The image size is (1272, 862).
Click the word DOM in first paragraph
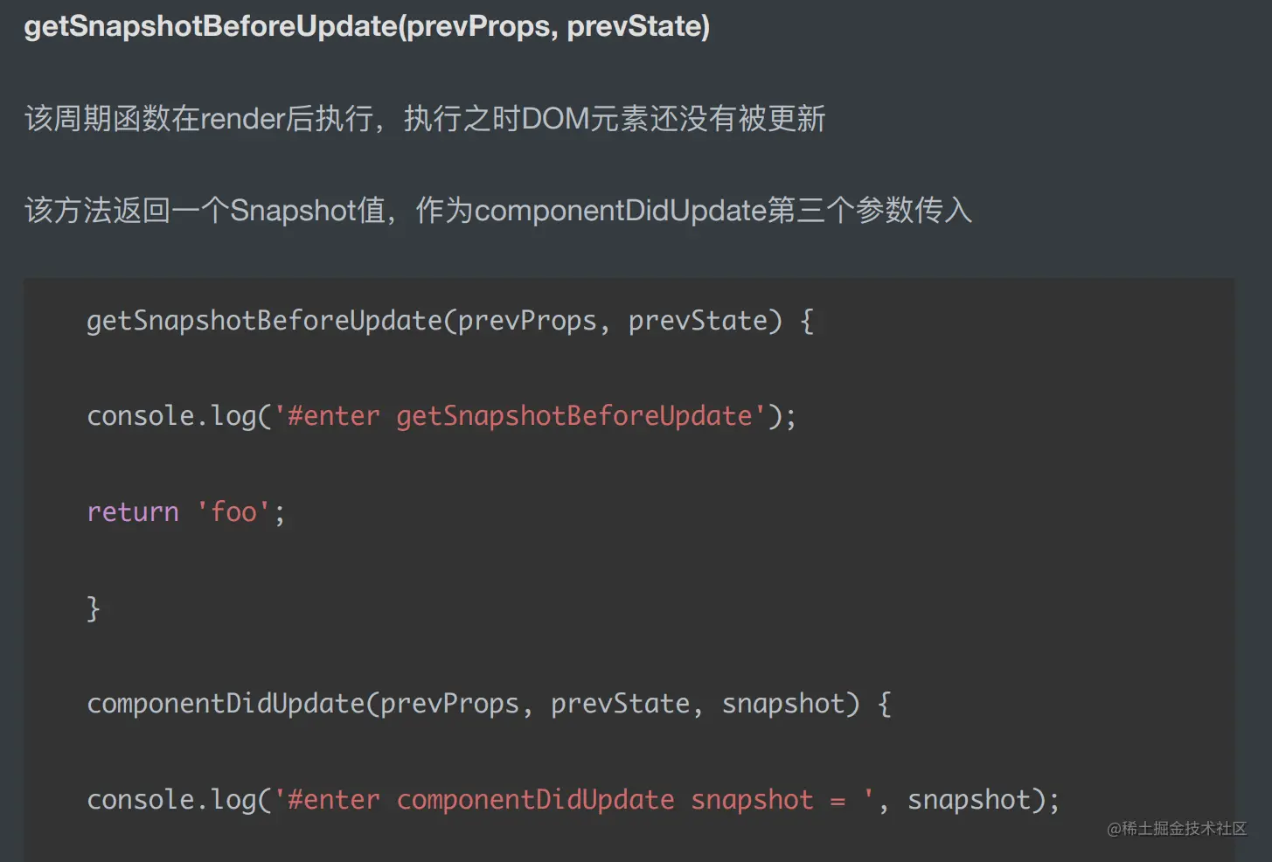pos(555,118)
